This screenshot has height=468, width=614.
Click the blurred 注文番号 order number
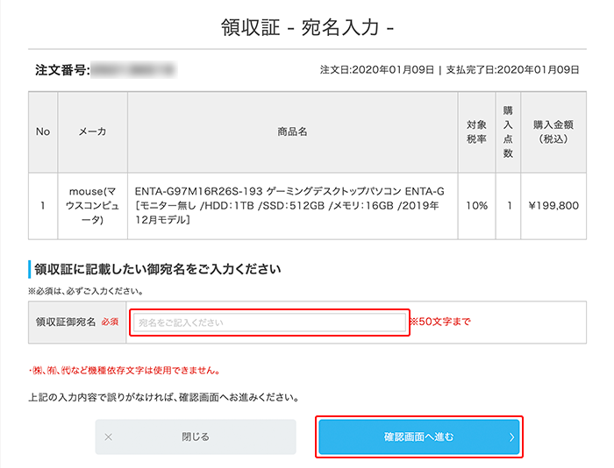tap(133, 69)
